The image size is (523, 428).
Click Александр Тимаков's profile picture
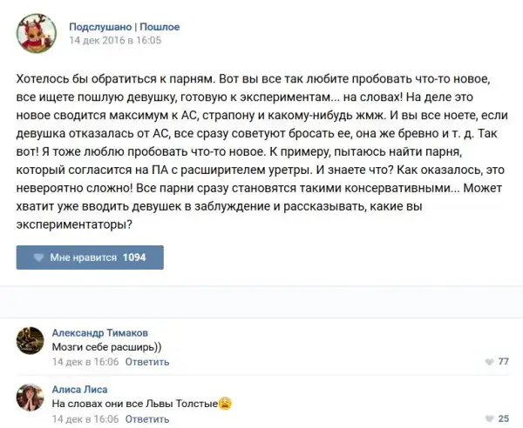(30, 341)
